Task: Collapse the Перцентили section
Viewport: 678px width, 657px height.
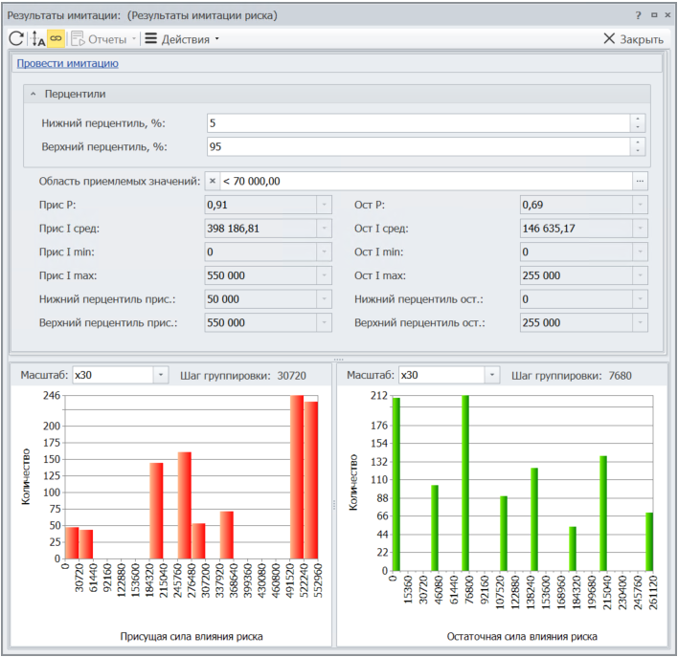Action: pyautogui.click(x=33, y=95)
